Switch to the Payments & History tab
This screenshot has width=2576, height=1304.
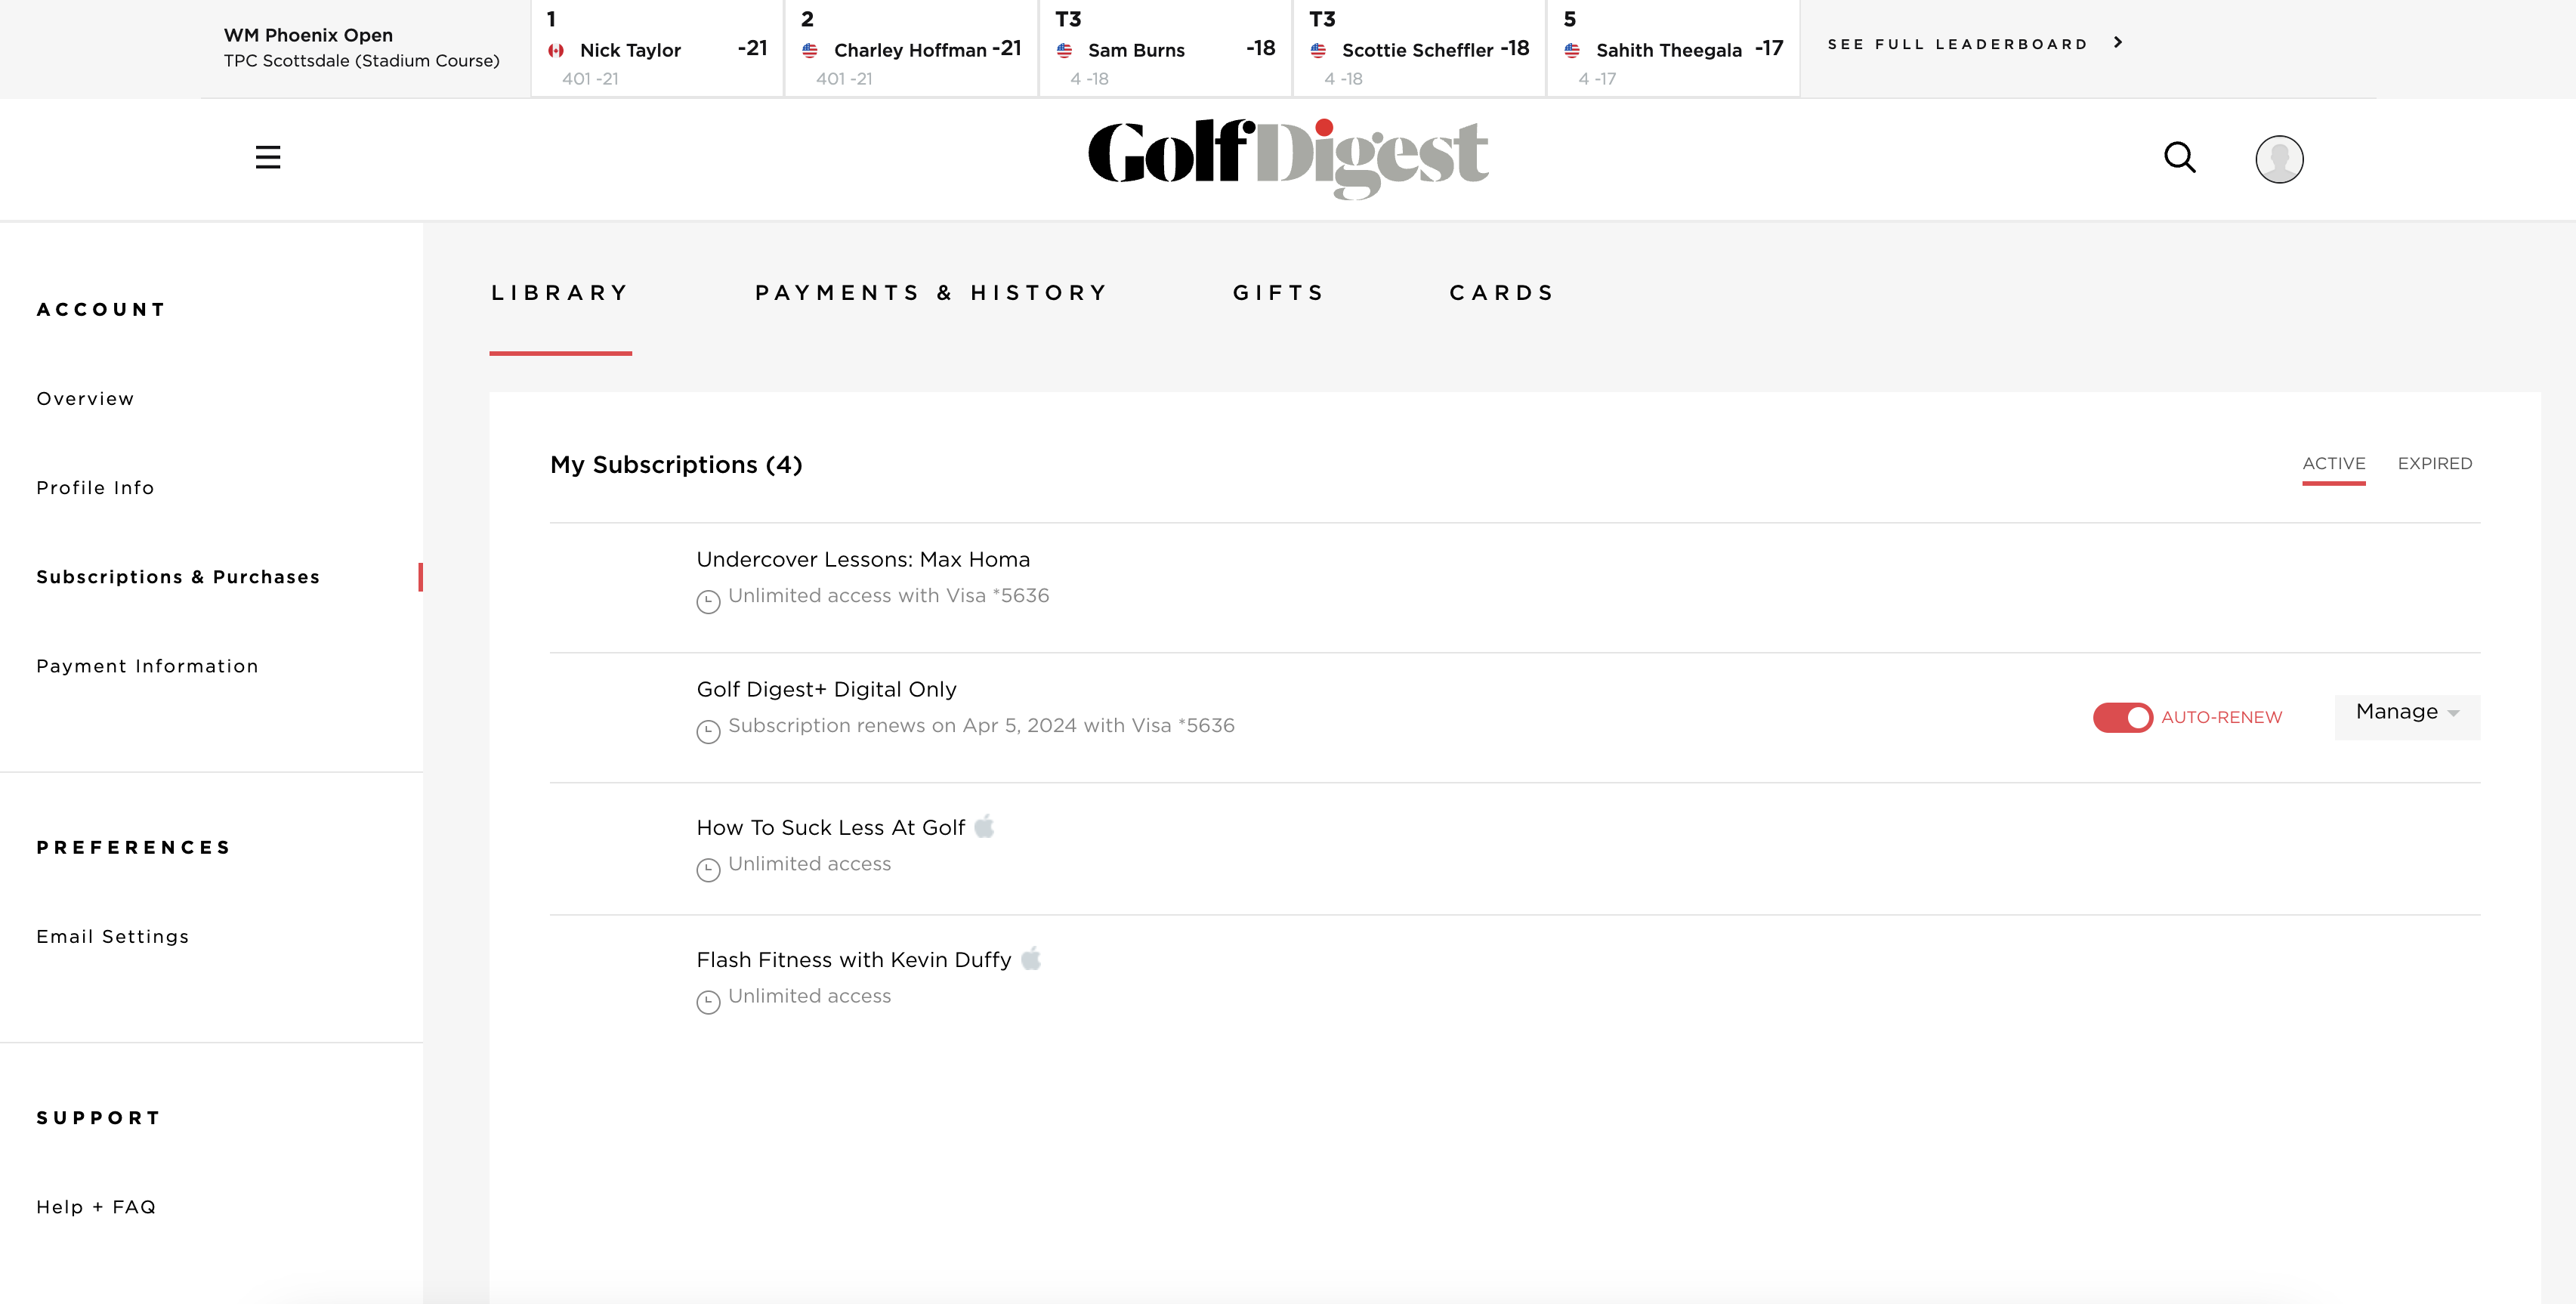(931, 293)
